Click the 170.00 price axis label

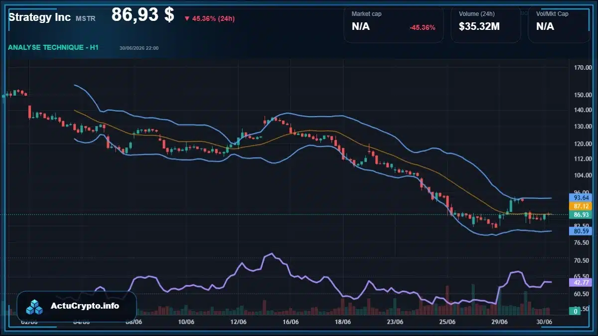(x=582, y=67)
